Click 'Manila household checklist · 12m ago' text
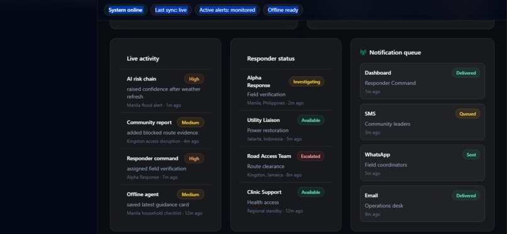This screenshot has height=234, width=507. tap(165, 213)
